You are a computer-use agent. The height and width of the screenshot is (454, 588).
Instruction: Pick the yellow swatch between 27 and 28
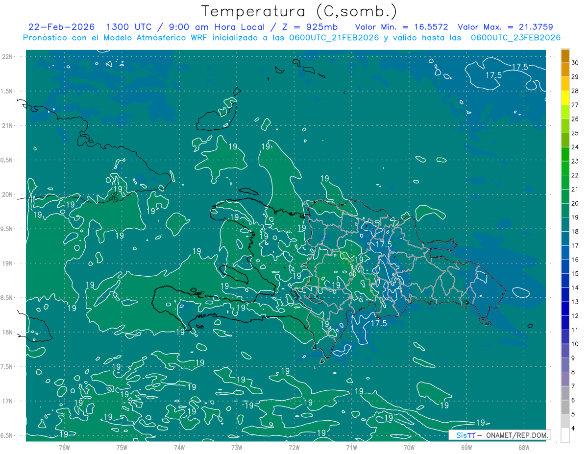565,97
